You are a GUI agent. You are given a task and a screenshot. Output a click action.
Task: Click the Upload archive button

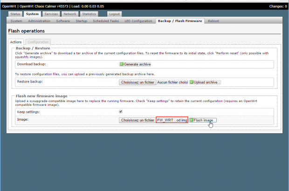pos(205,82)
